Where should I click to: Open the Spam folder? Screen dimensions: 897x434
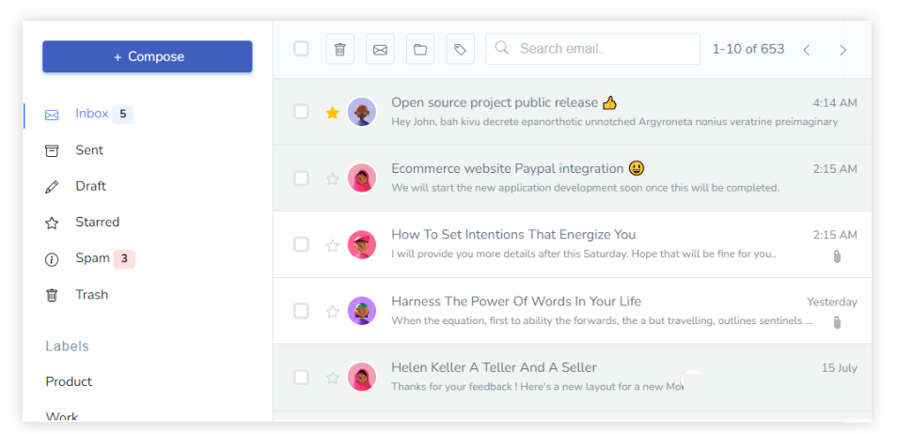[x=92, y=258]
